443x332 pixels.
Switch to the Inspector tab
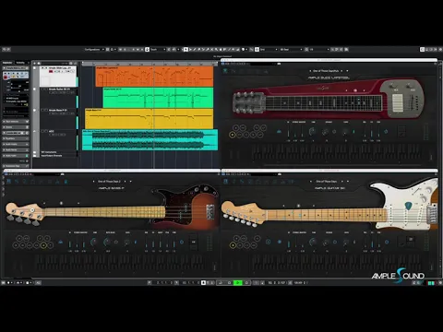pos(8,63)
